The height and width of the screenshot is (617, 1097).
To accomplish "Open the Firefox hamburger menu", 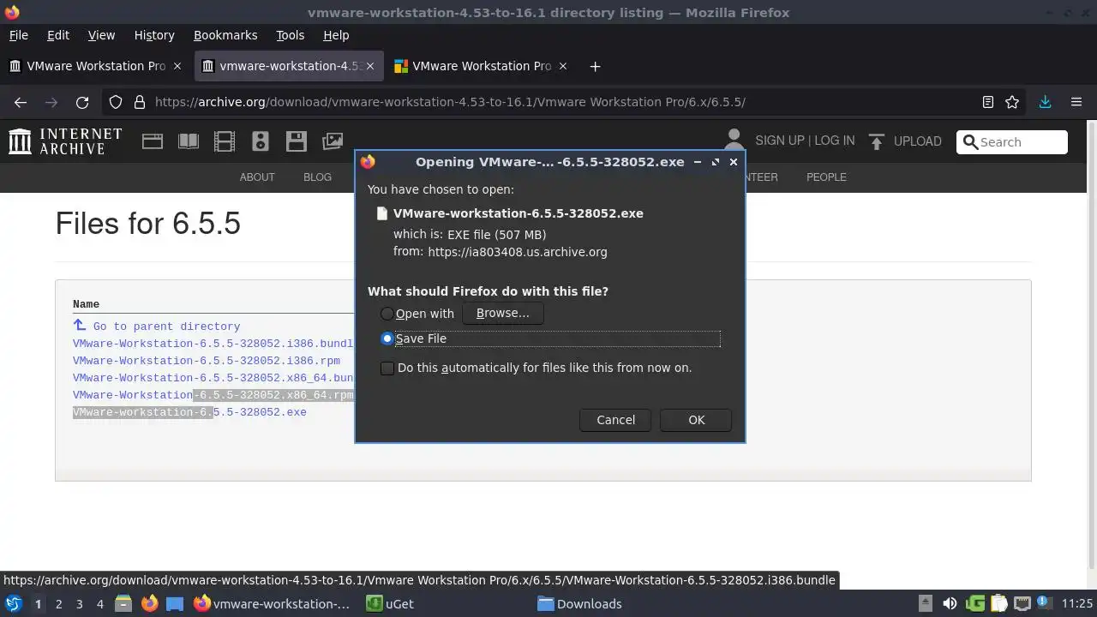I will 1076,102.
